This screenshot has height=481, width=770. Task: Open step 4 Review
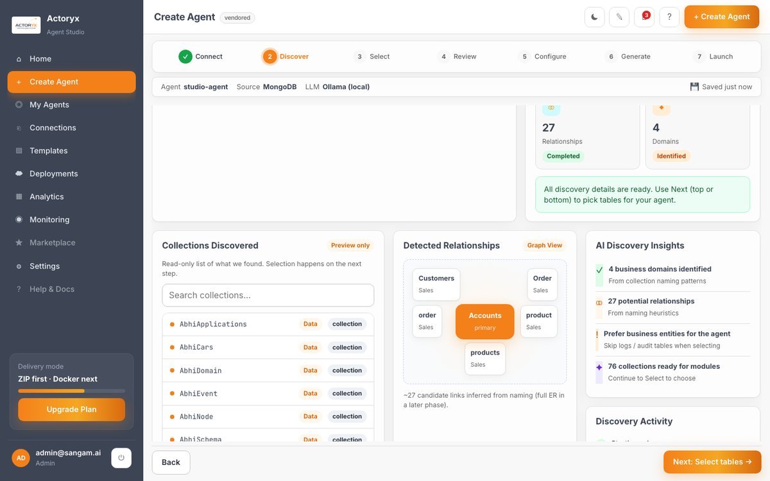coord(457,56)
